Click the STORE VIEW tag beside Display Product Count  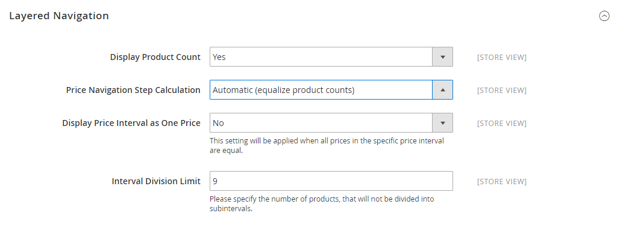[502, 58]
